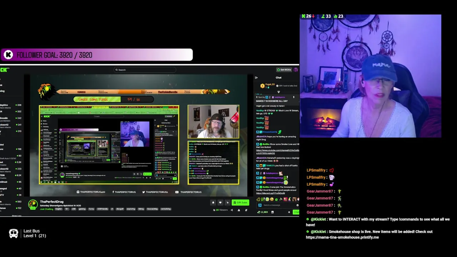Select the English tag
The image size is (457, 257).
click(x=59, y=209)
